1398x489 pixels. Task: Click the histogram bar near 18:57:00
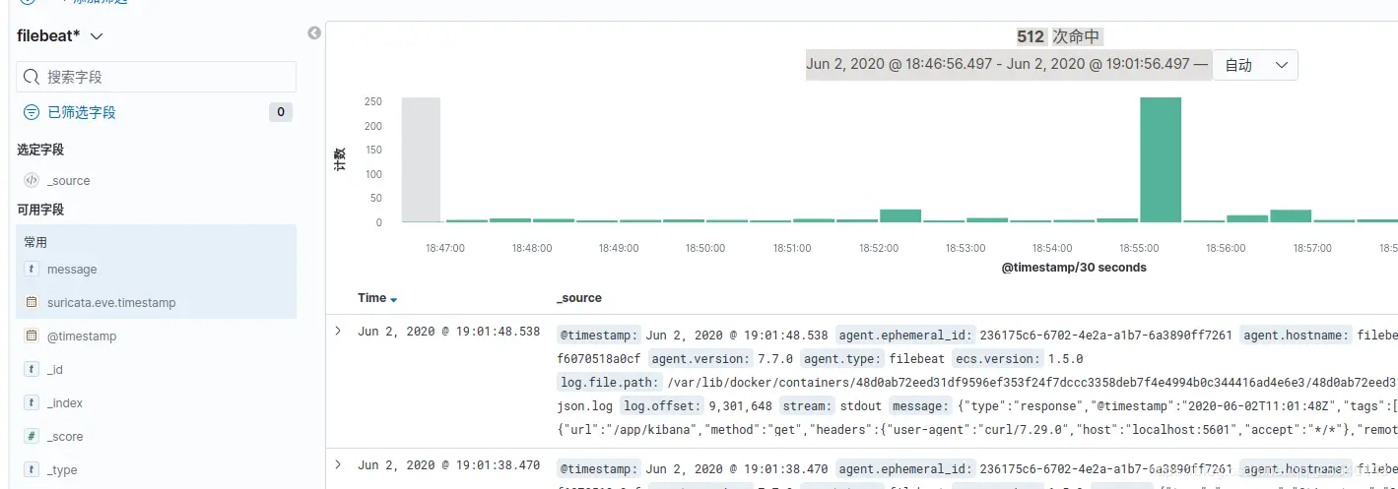point(1291,215)
